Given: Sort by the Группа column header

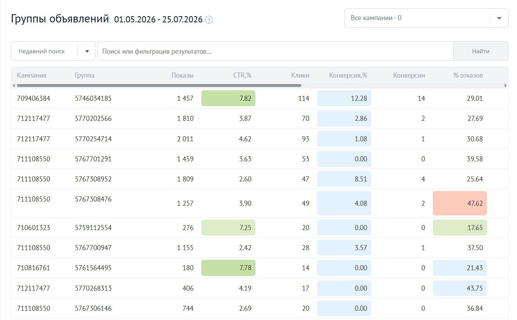Looking at the screenshot, I should tap(84, 75).
